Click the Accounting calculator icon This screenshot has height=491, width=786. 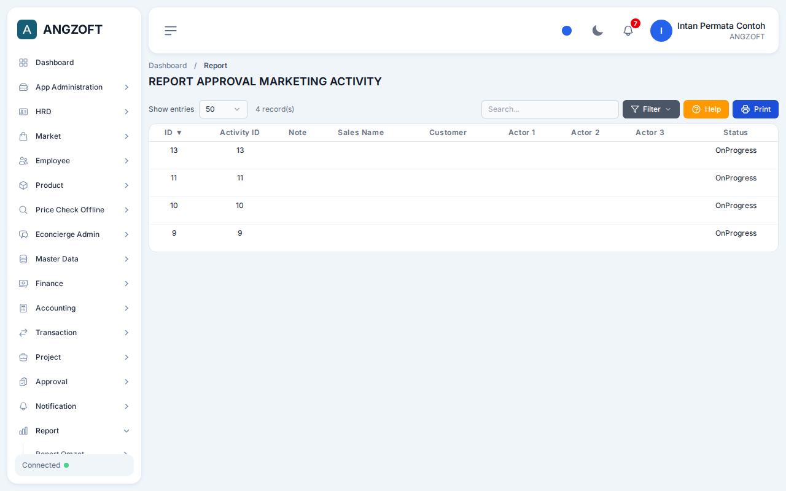(x=23, y=308)
